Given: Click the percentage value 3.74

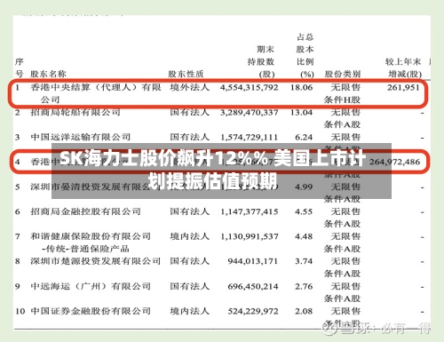Looking at the screenshot, I should tap(304, 261).
